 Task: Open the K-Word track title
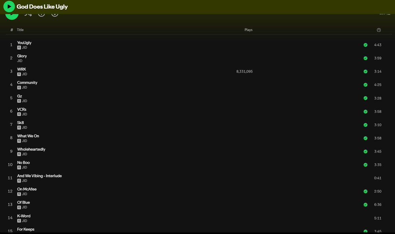coord(24,216)
